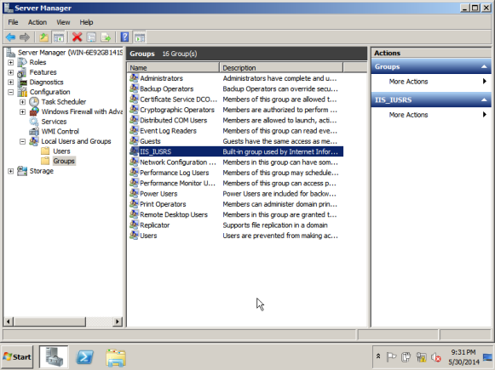
Task: Click the Up one level toolbar icon
Action: click(x=44, y=37)
